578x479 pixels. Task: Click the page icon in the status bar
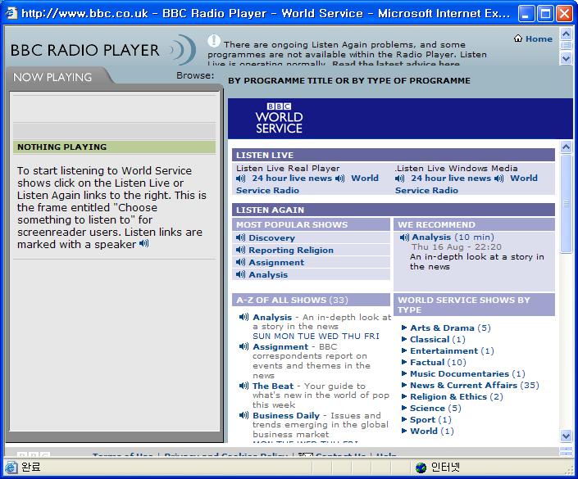[11, 468]
